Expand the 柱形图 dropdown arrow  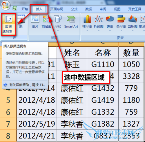click(87, 31)
